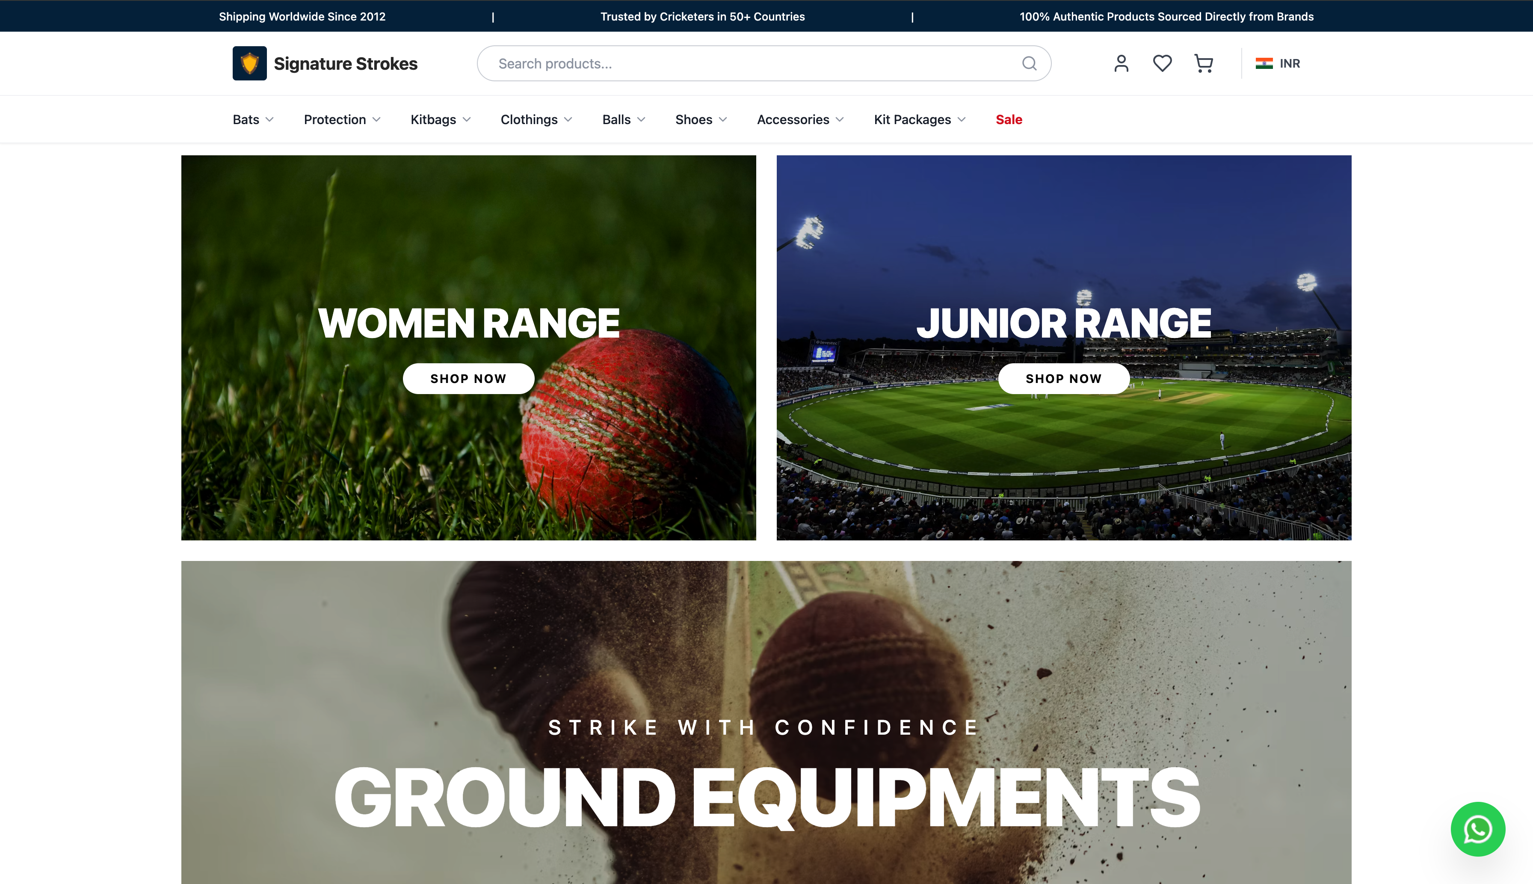Go to the Sale page
The height and width of the screenshot is (884, 1533).
[x=1009, y=120]
